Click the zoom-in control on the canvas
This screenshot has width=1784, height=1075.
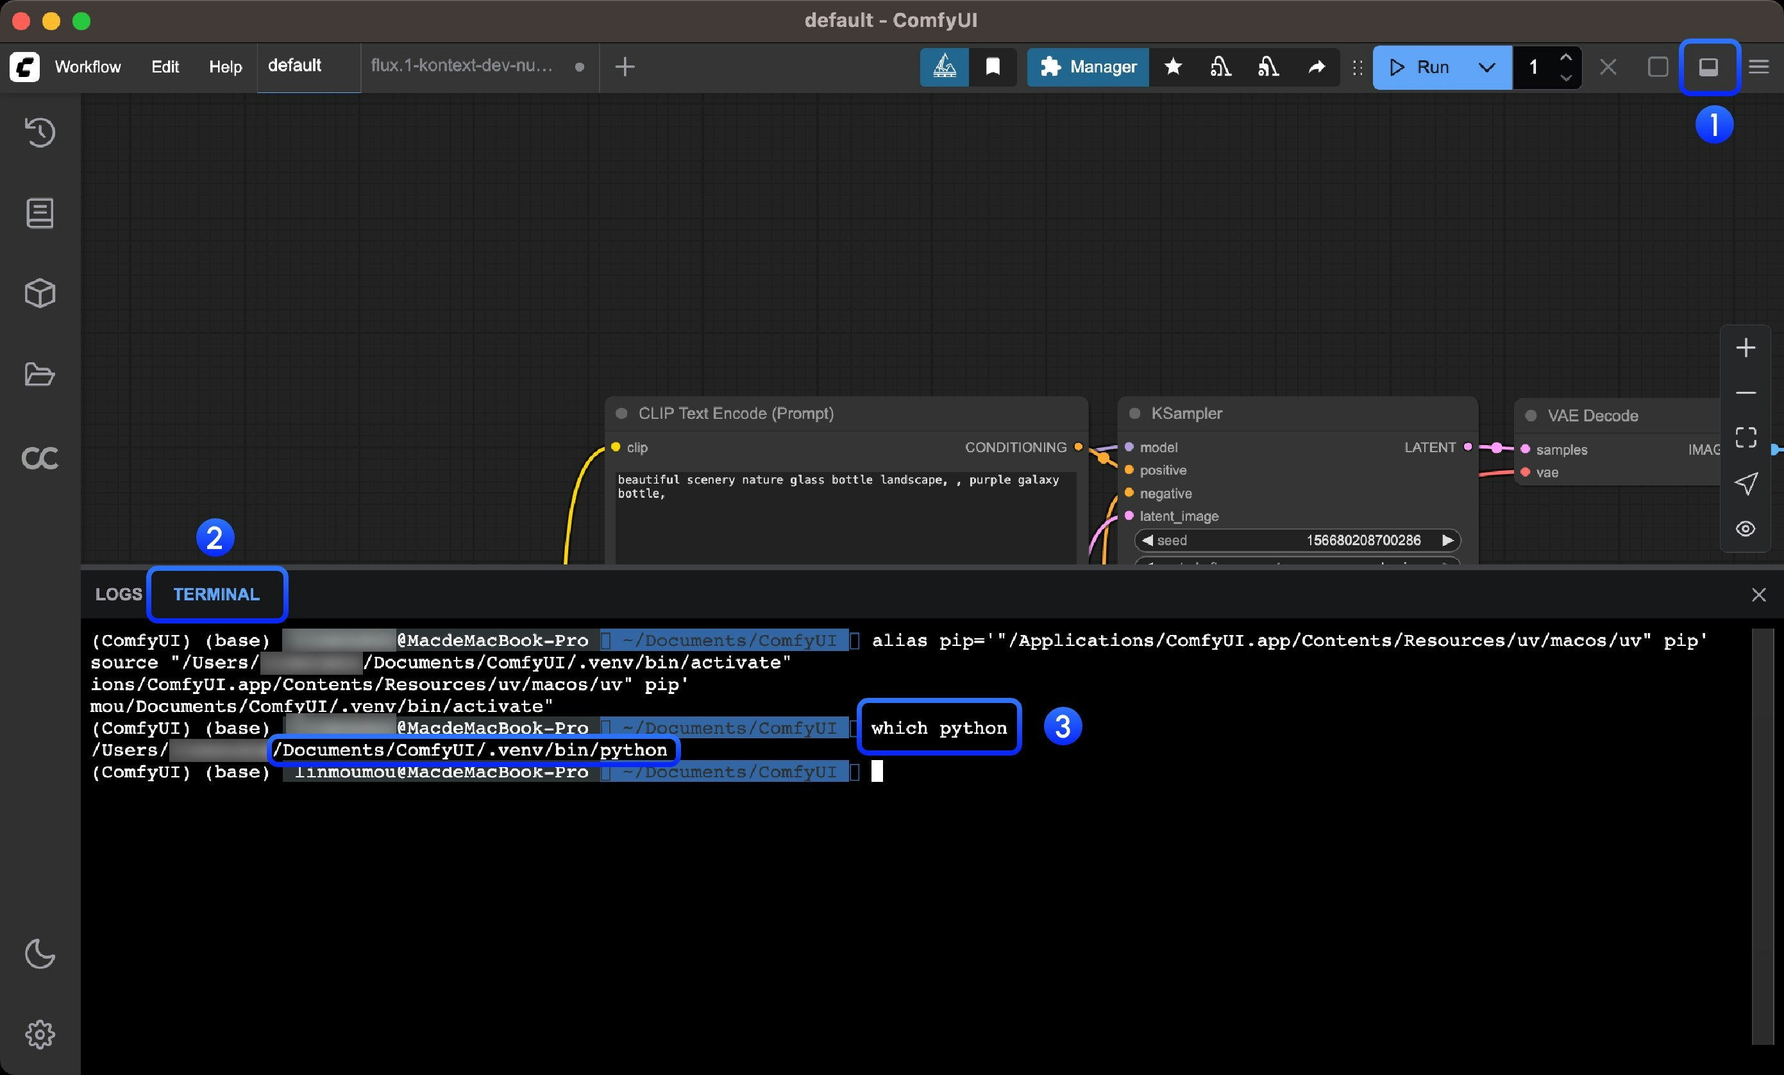click(1746, 348)
